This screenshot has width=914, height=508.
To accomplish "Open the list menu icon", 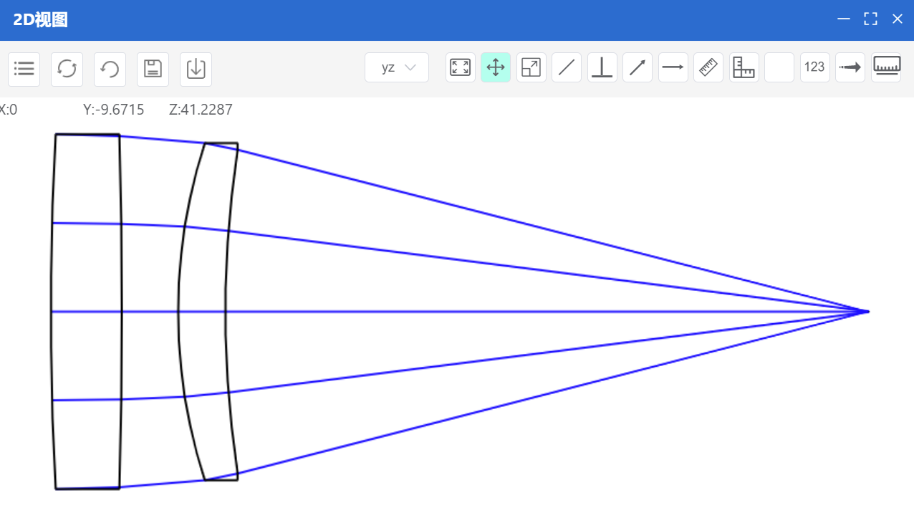I will 24,69.
